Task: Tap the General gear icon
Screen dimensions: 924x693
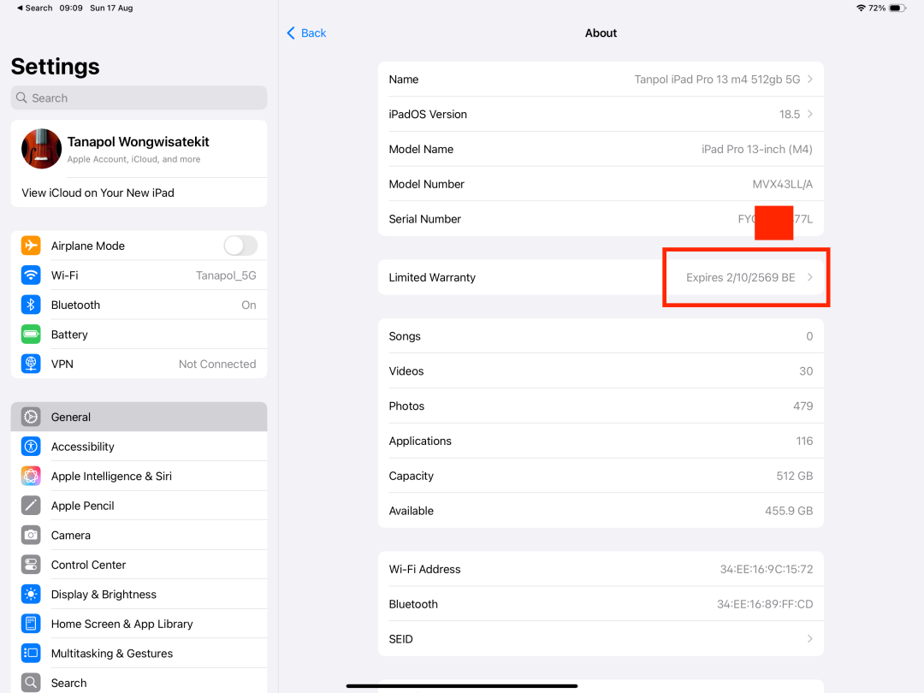Action: (31, 417)
